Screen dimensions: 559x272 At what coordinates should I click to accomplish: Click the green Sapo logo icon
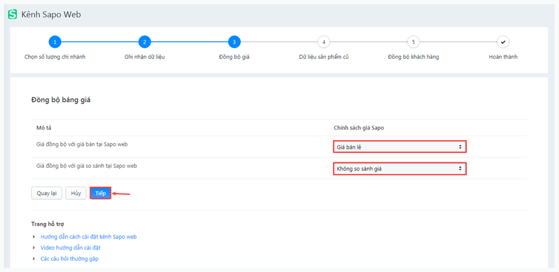point(12,15)
